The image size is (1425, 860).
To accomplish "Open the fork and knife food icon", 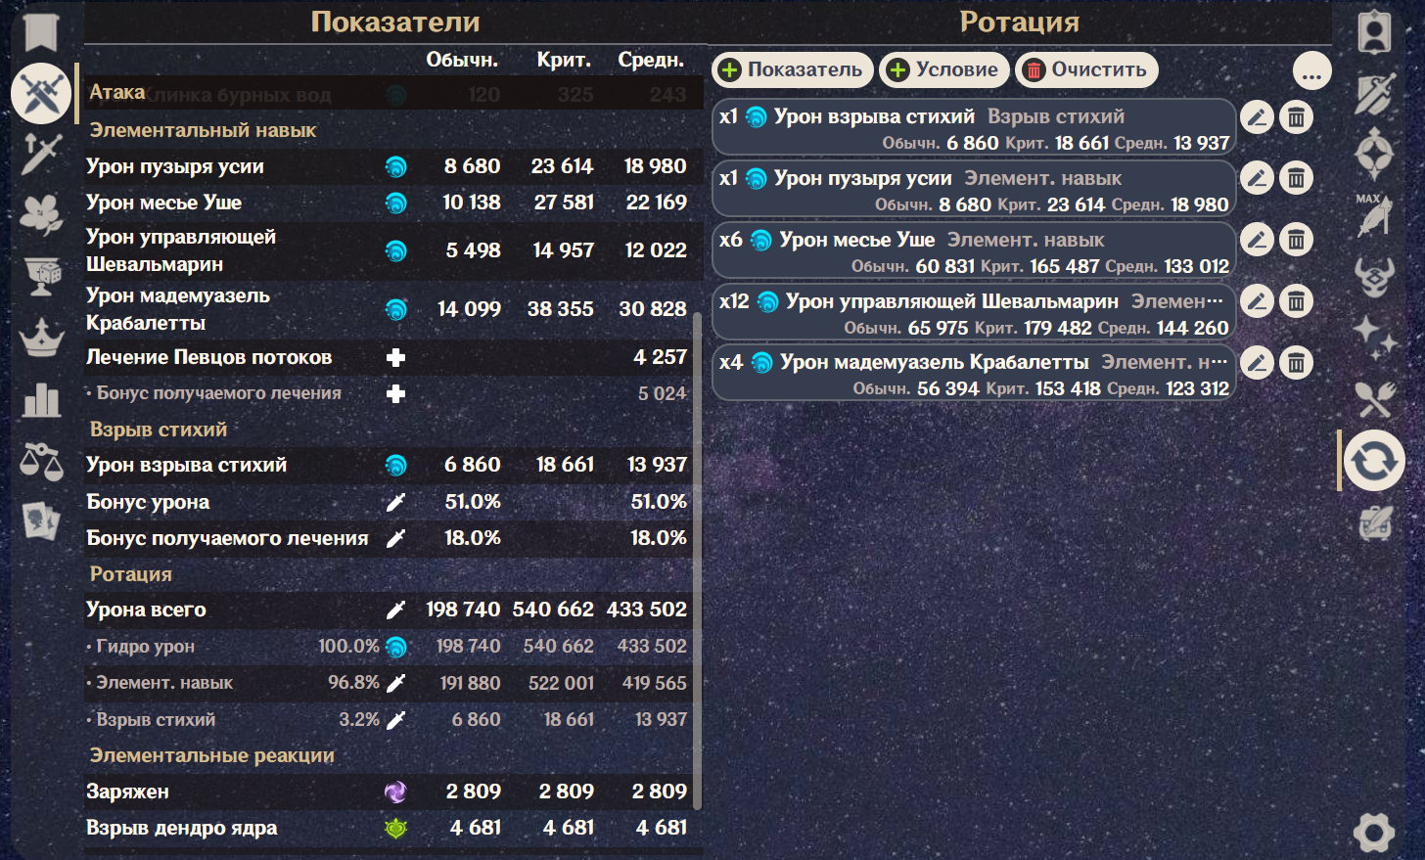I will pyautogui.click(x=1374, y=399).
